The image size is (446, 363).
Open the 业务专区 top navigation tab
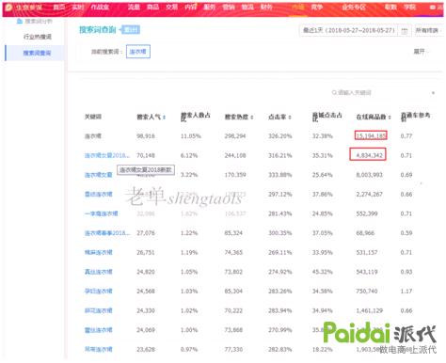[x=354, y=7]
